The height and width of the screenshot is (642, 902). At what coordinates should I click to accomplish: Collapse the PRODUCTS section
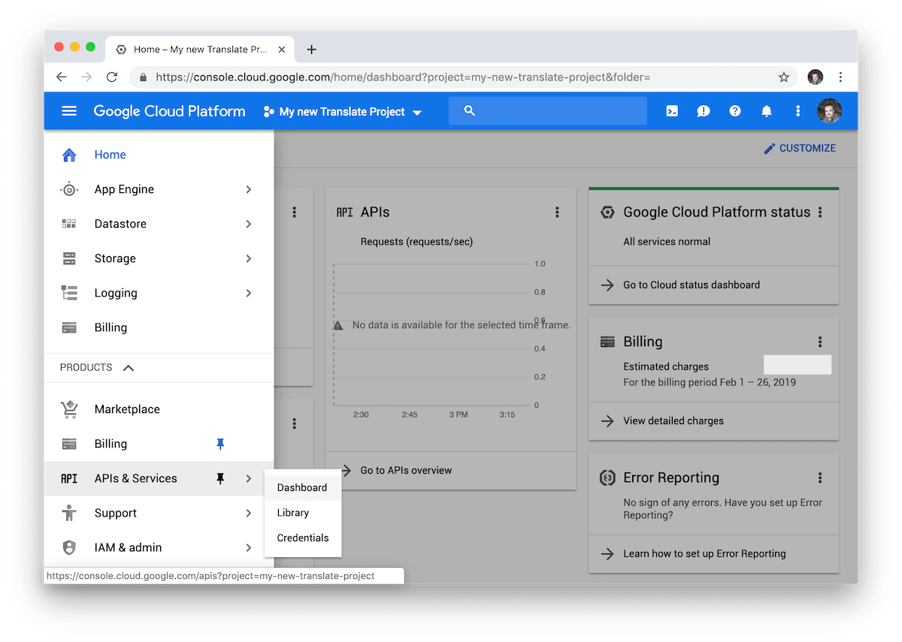click(x=128, y=367)
